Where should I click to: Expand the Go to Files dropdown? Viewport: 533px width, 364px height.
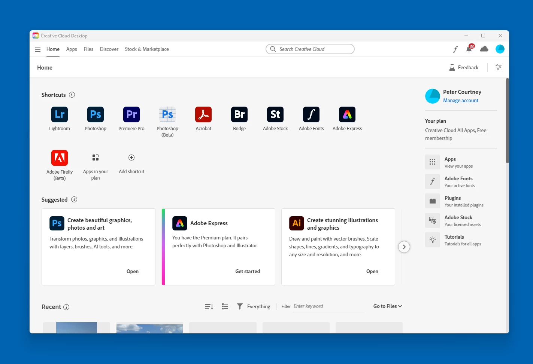click(x=388, y=306)
